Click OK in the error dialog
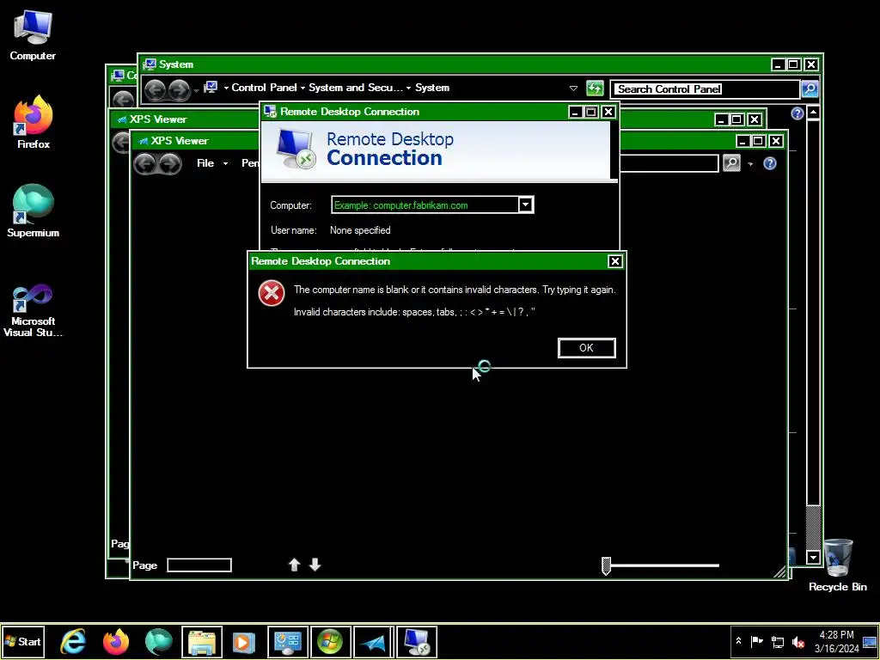Viewport: 880px width, 660px height. click(586, 348)
